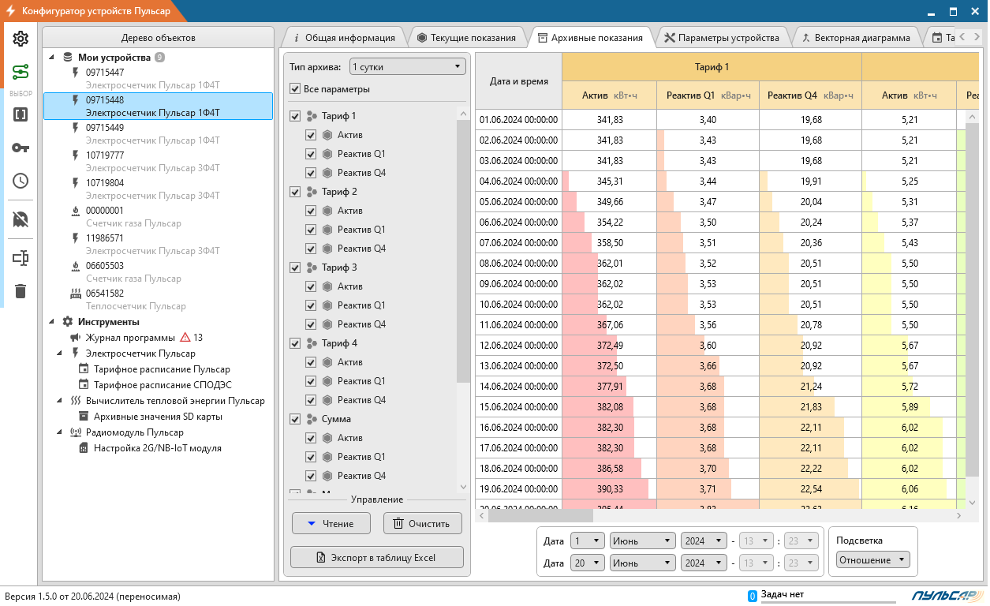
Task: Click the gear icon beside Инструменты
Action: tap(68, 322)
